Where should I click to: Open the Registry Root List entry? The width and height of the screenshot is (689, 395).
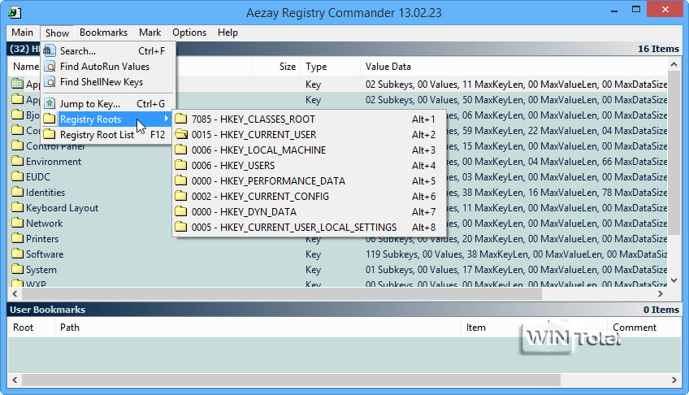click(108, 134)
